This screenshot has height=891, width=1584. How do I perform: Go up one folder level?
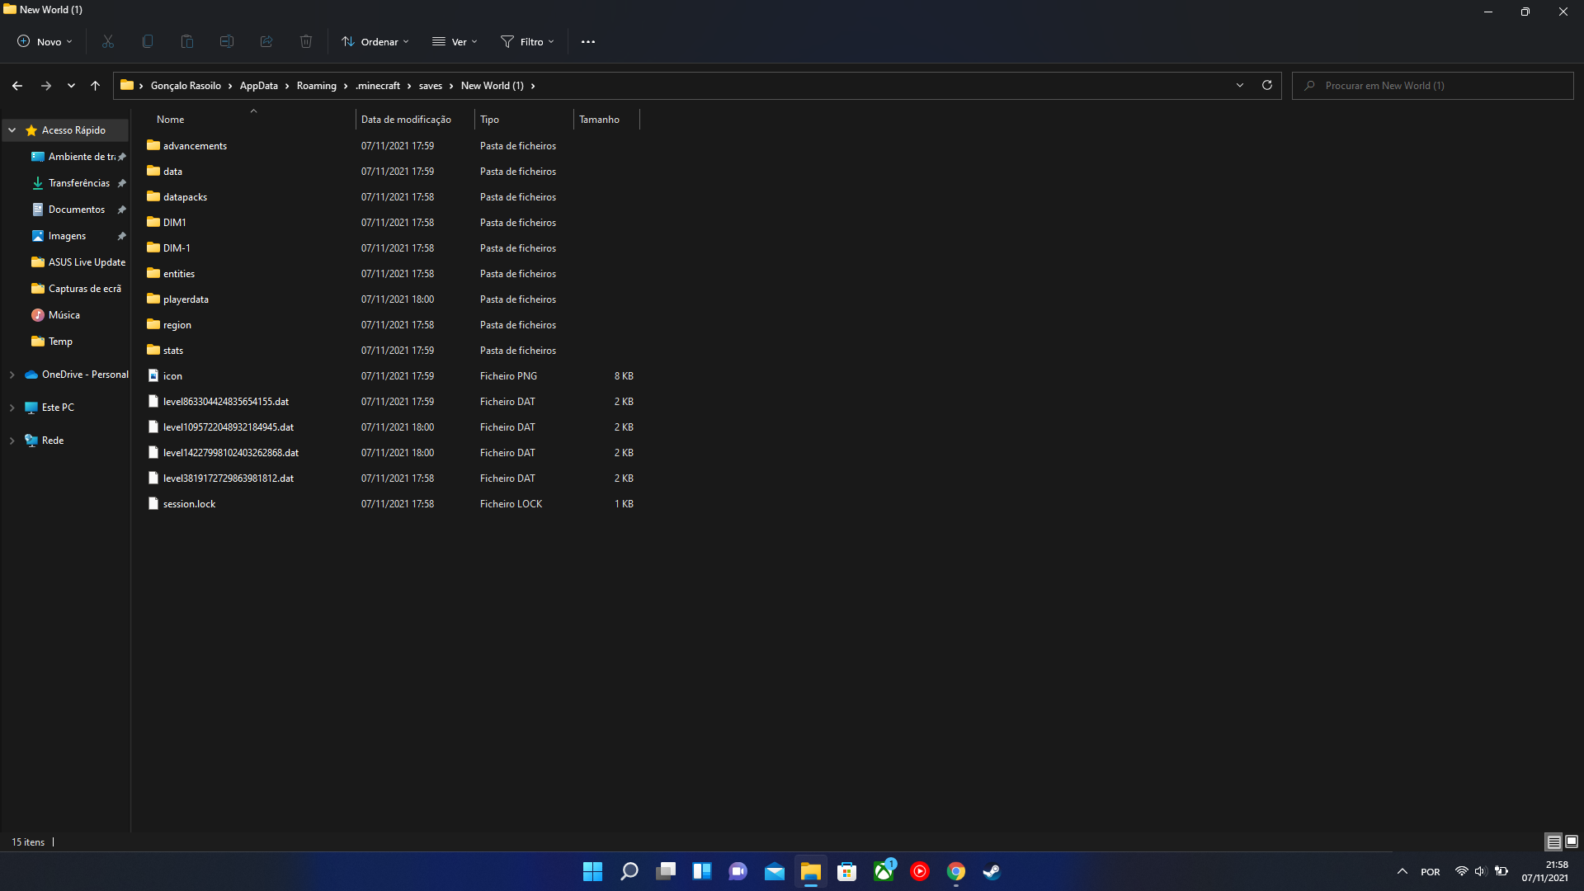point(95,86)
